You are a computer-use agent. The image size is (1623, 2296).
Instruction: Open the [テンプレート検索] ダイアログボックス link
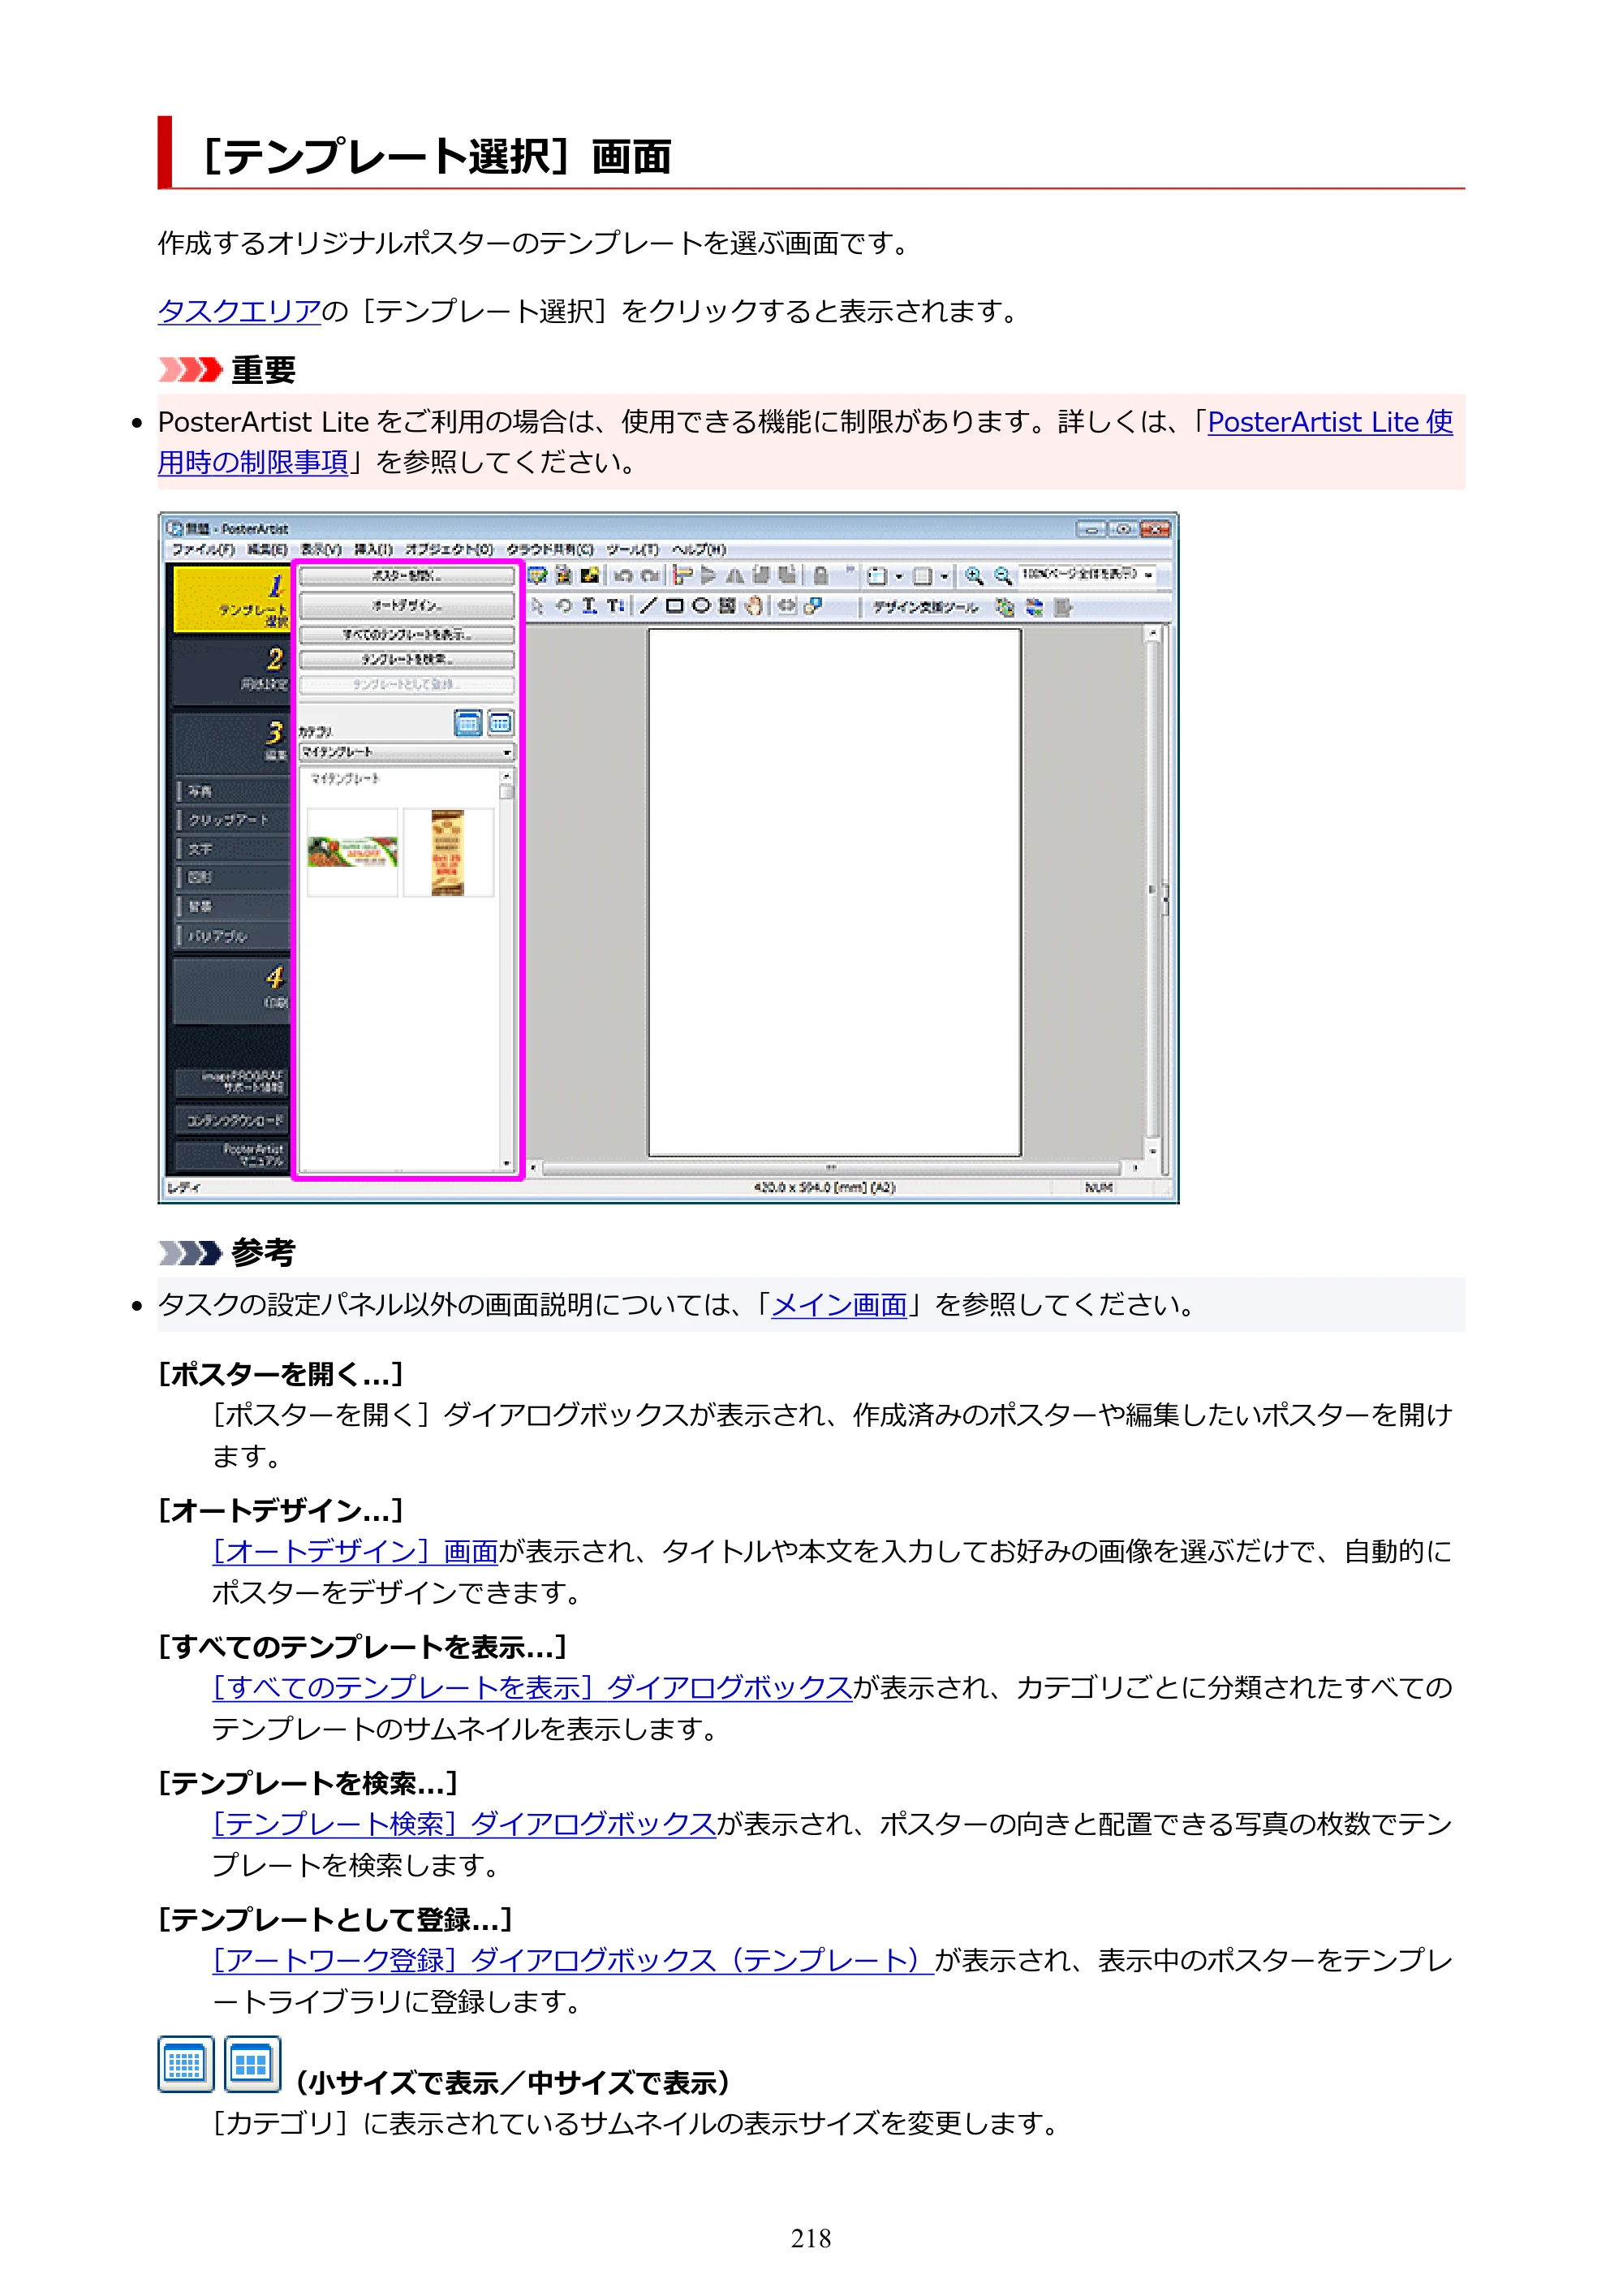[464, 1824]
